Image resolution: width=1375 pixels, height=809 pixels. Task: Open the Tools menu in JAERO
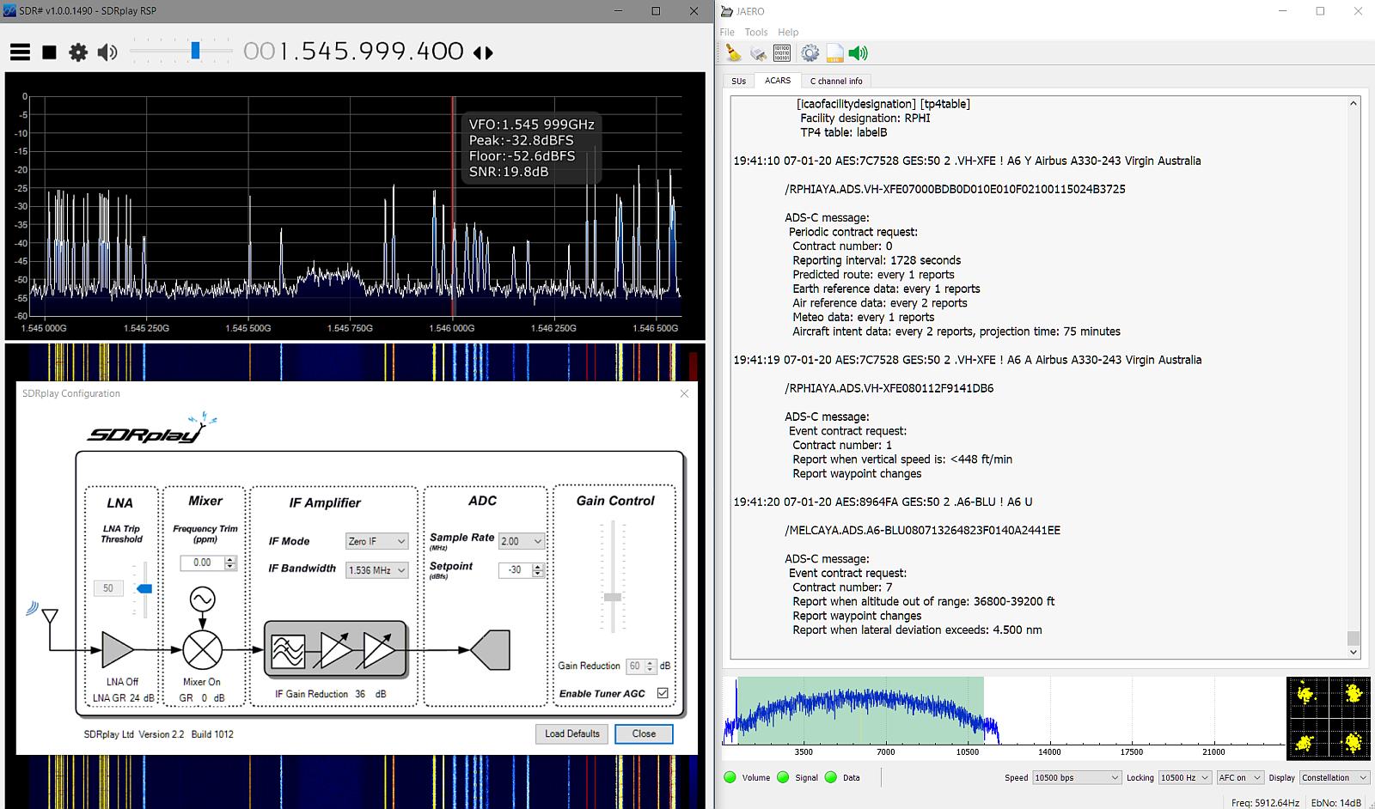[756, 32]
